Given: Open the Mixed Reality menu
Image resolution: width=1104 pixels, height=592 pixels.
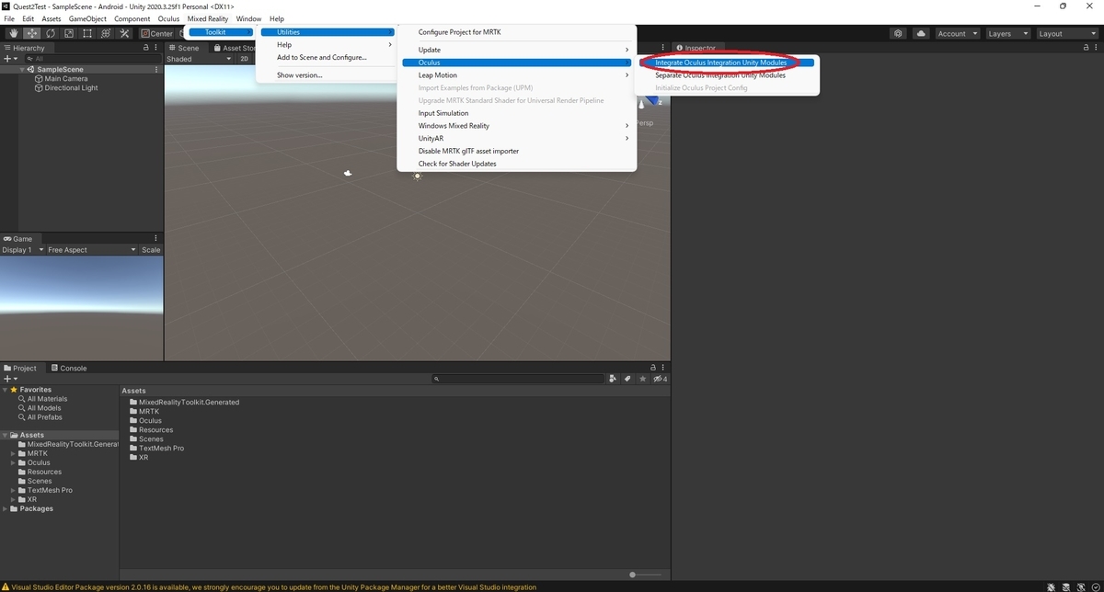Looking at the screenshot, I should [208, 18].
